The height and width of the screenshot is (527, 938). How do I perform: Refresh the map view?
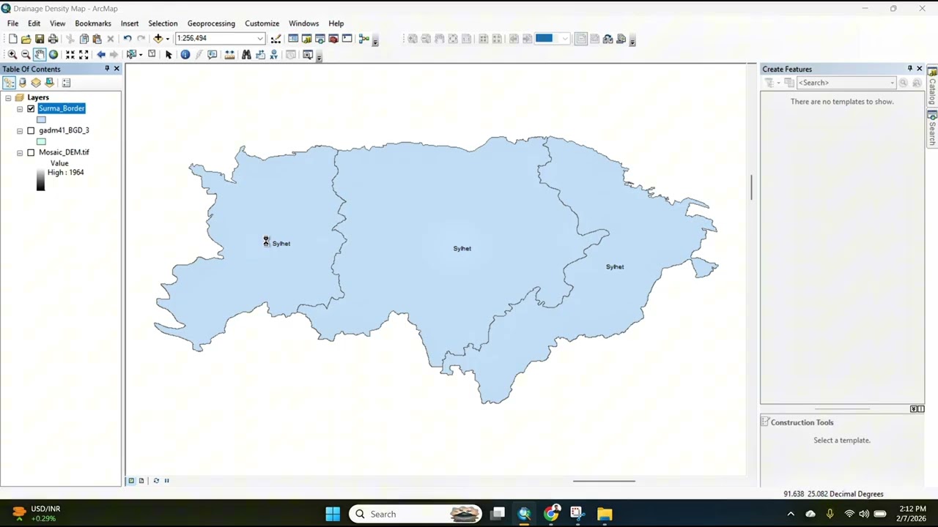(155, 480)
